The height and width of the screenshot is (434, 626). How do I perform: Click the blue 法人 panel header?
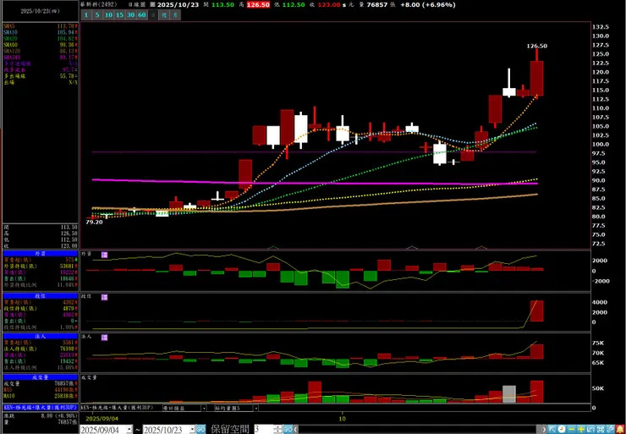(x=41, y=337)
